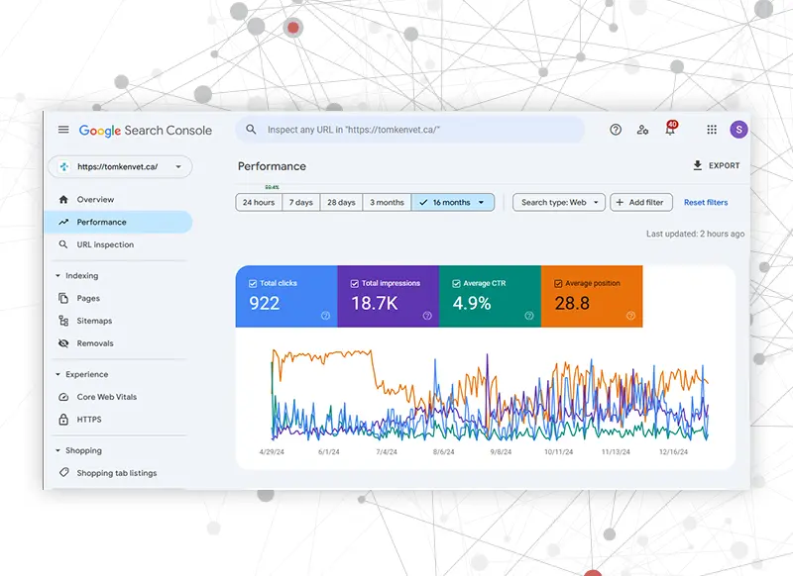Viewport: 793px width, 576px height.
Task: Open the Google apps grid
Action: (x=712, y=130)
